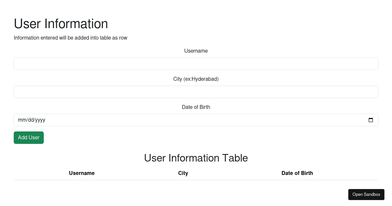
Task: Select the month (mm) segment of date
Action: click(22, 120)
